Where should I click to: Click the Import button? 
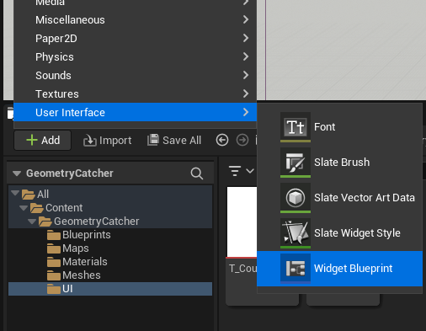(107, 141)
